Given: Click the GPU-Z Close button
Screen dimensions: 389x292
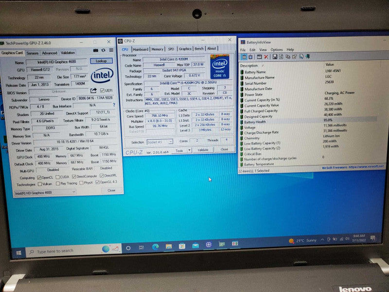Looking at the screenshot, I should click(111, 190).
